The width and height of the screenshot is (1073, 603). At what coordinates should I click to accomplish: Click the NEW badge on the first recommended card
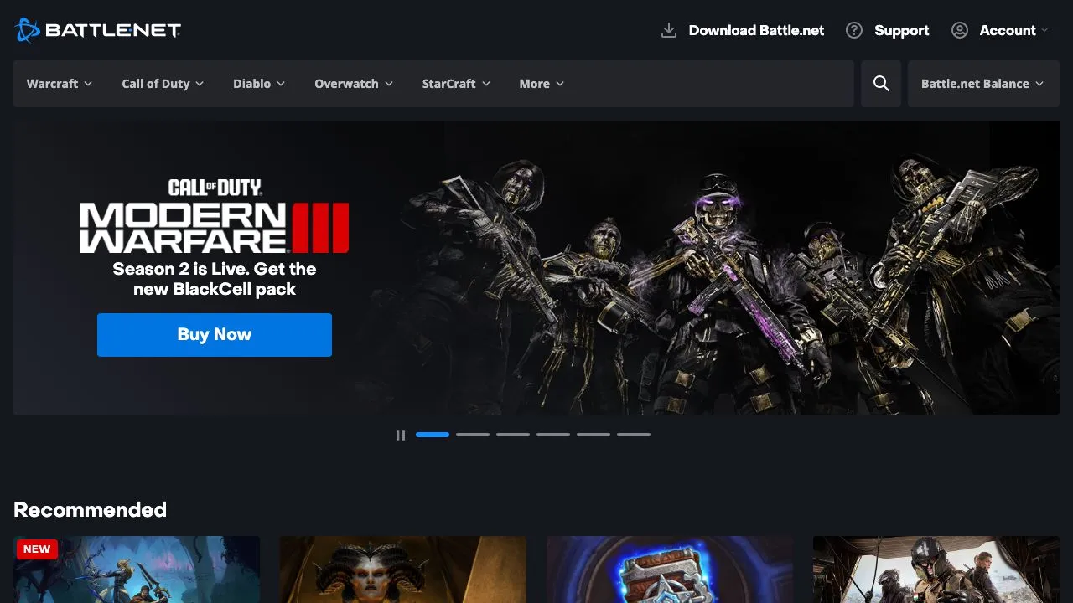coord(37,549)
